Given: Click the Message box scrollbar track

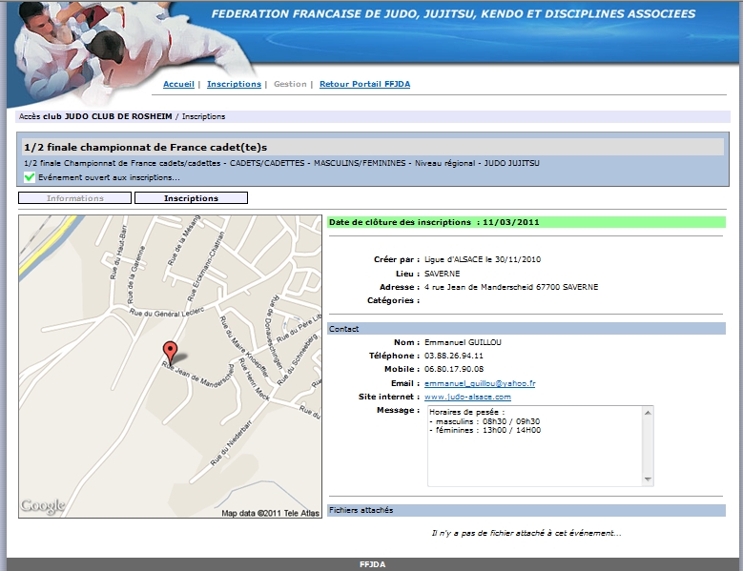Looking at the screenshot, I should pyautogui.click(x=648, y=446).
